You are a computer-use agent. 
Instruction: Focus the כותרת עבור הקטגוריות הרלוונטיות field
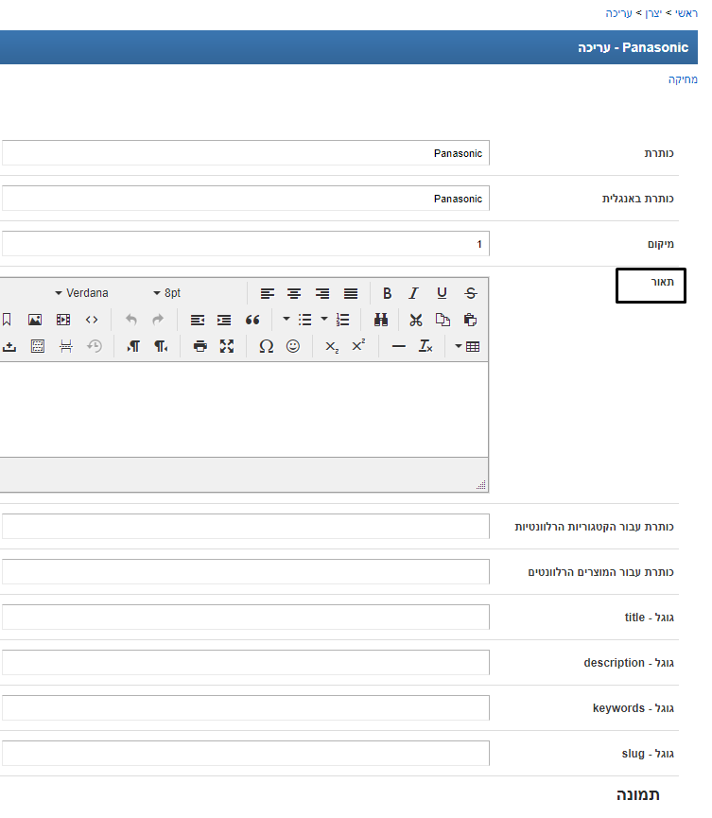click(245, 527)
